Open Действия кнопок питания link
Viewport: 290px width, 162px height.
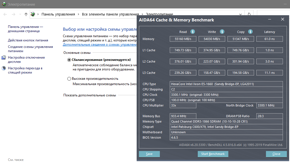click(x=28, y=40)
